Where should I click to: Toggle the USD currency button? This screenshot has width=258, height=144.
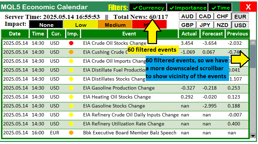(x=240, y=25)
